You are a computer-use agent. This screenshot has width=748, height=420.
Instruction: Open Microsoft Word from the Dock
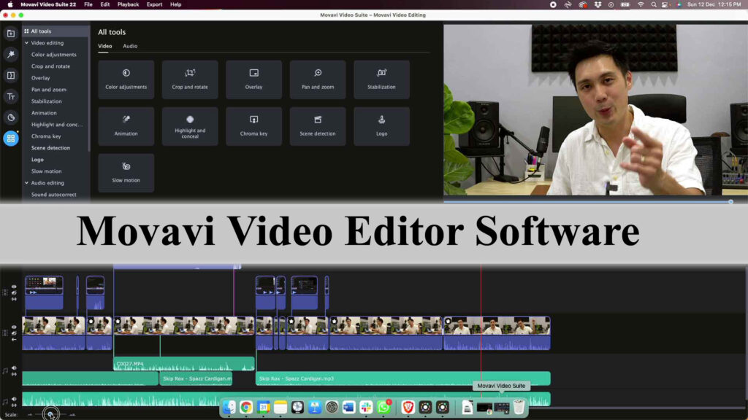click(348, 407)
